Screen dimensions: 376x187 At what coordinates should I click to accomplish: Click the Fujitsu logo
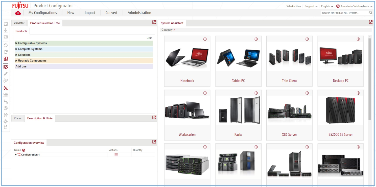(20, 6)
